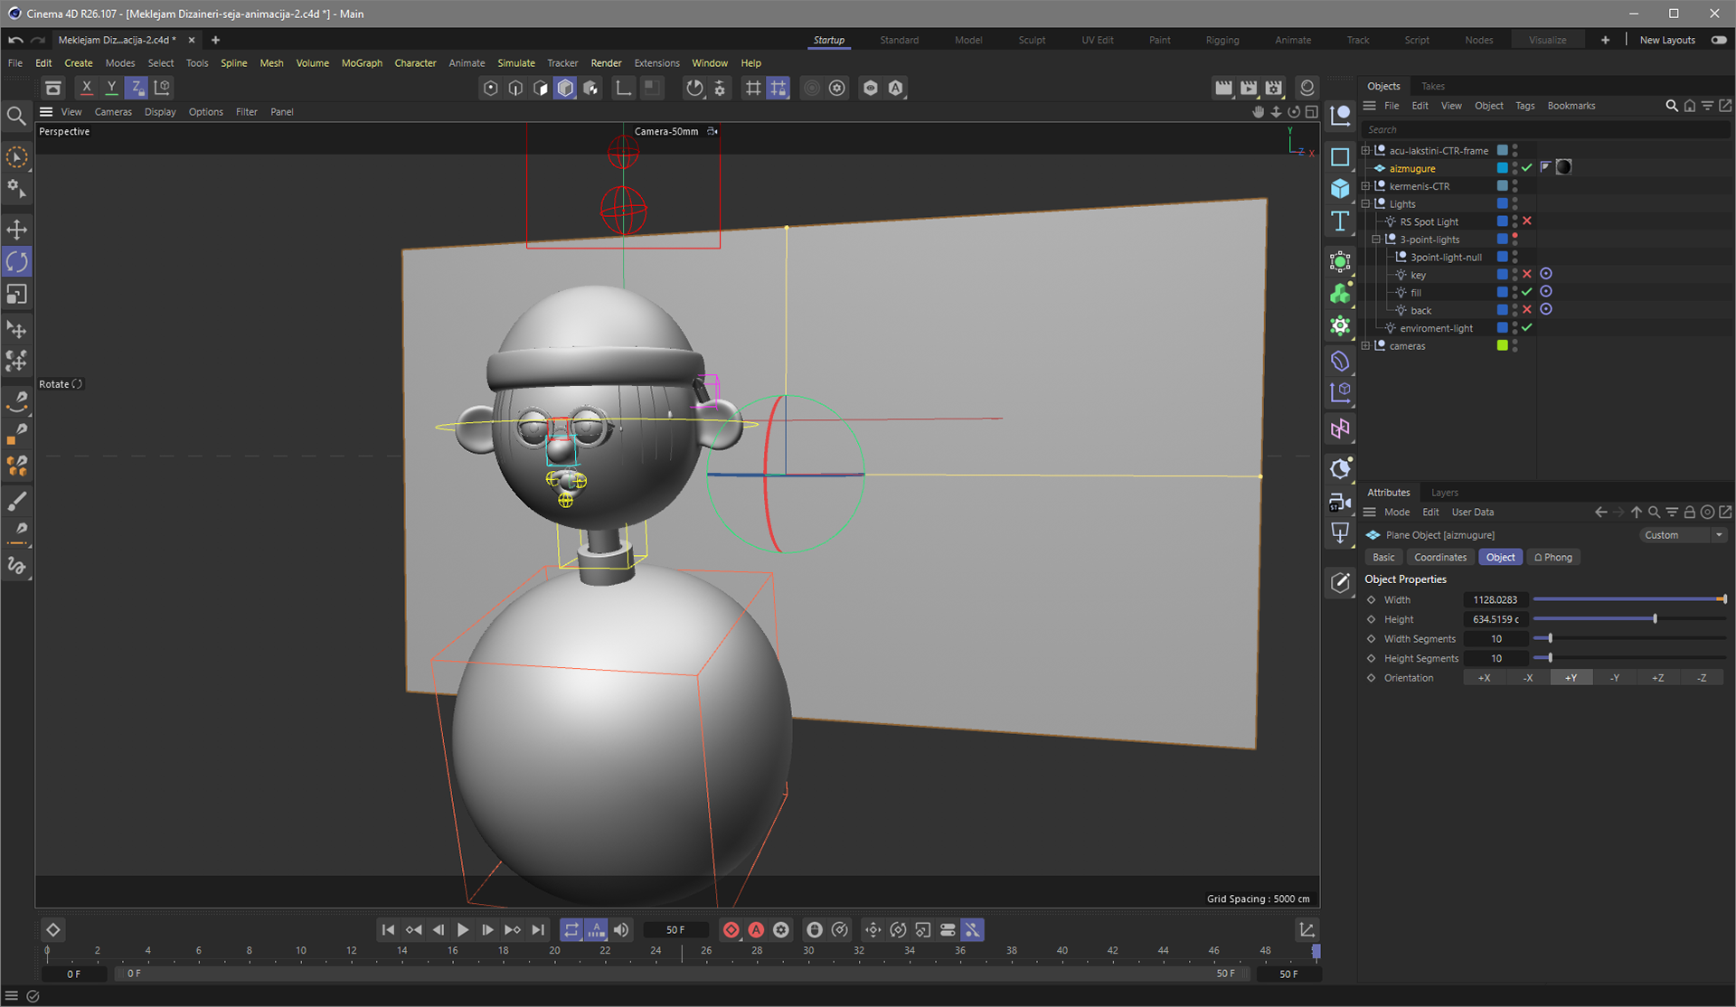Add a Cube primitive from side palette

(x=1340, y=189)
